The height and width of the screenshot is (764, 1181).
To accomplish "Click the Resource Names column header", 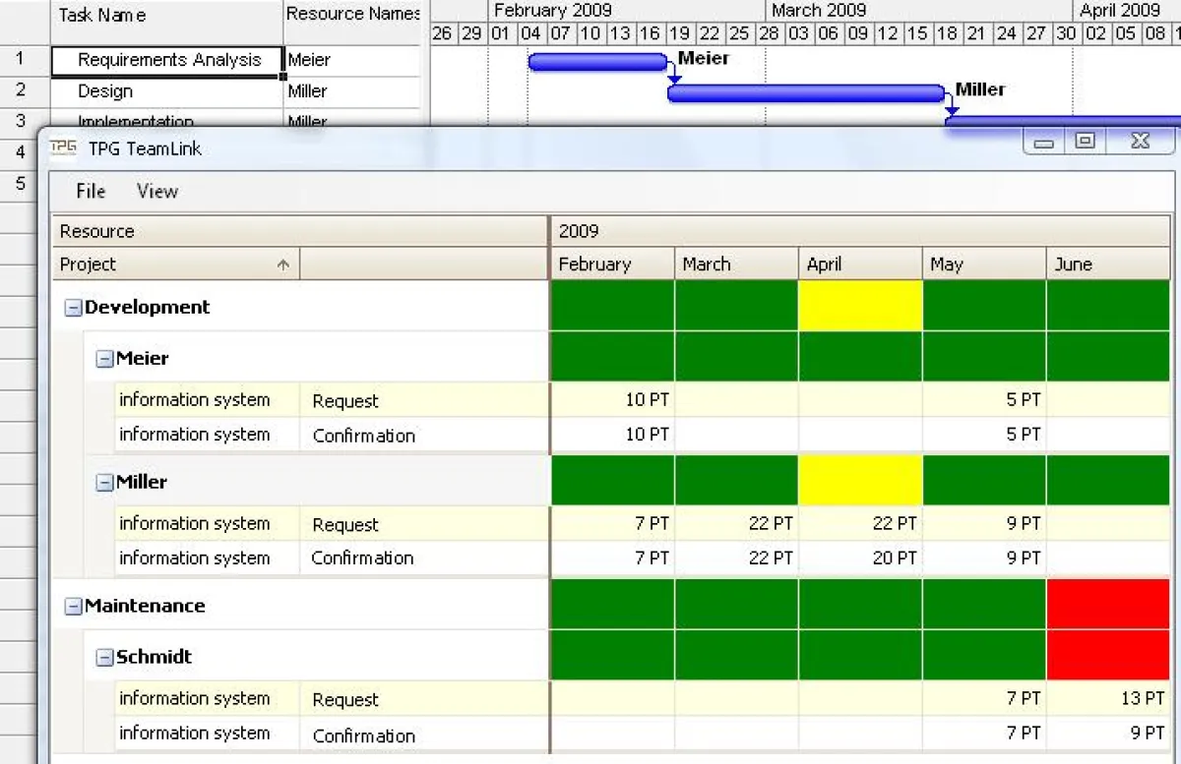I will click(352, 14).
